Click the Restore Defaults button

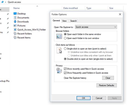[106, 85]
